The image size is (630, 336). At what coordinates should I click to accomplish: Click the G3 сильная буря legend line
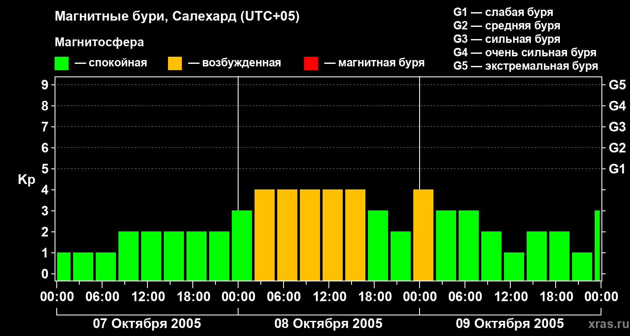507,39
